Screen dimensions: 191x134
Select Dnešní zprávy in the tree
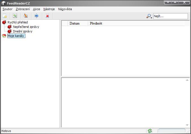[23, 31]
